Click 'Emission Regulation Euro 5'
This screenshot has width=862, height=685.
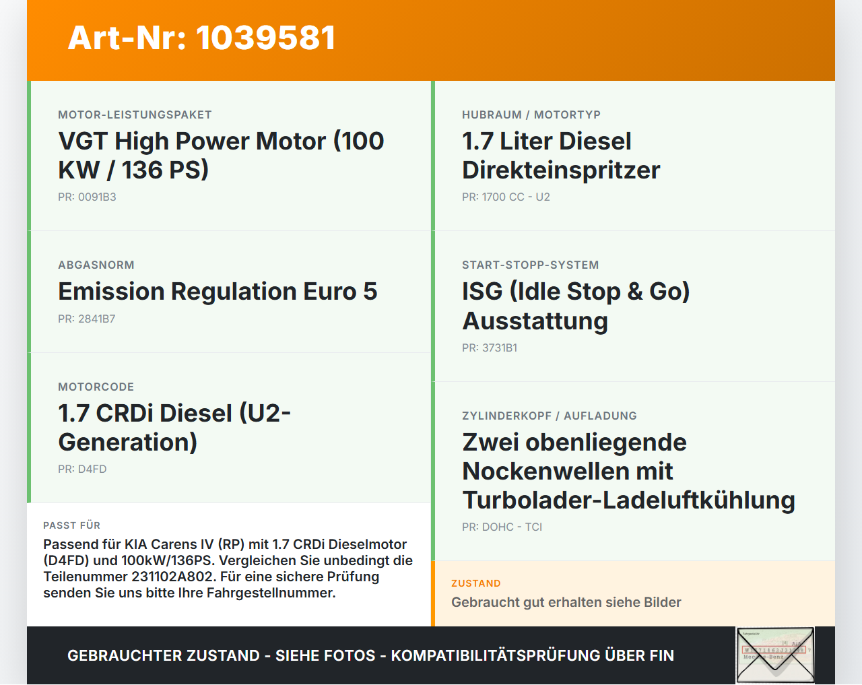pos(218,292)
